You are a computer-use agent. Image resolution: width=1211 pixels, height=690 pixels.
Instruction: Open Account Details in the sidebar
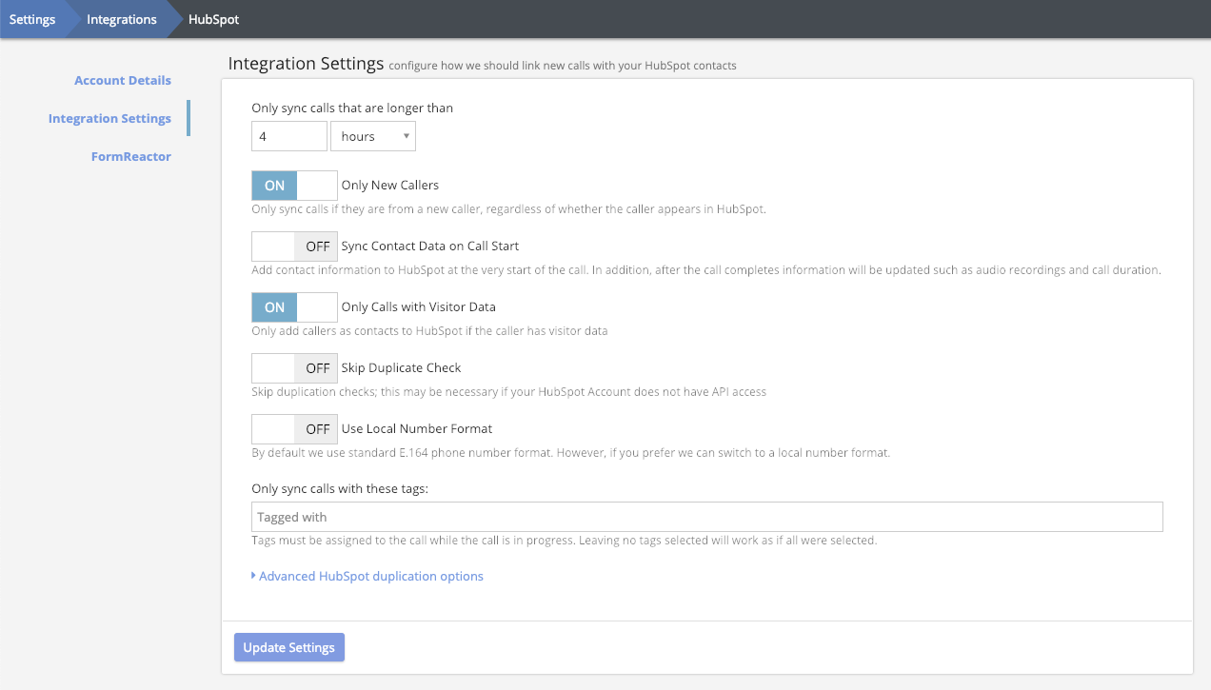(123, 81)
